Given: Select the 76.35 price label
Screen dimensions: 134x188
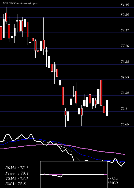Looking at the screenshot, I should coord(125,62).
